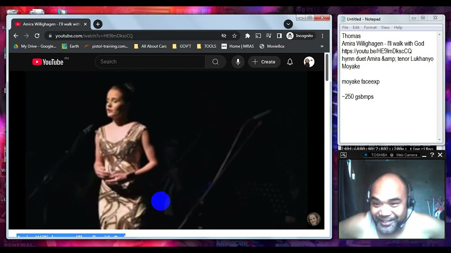The height and width of the screenshot is (253, 451).
Task: Click the video player to toggle playback
Action: tap(166, 150)
